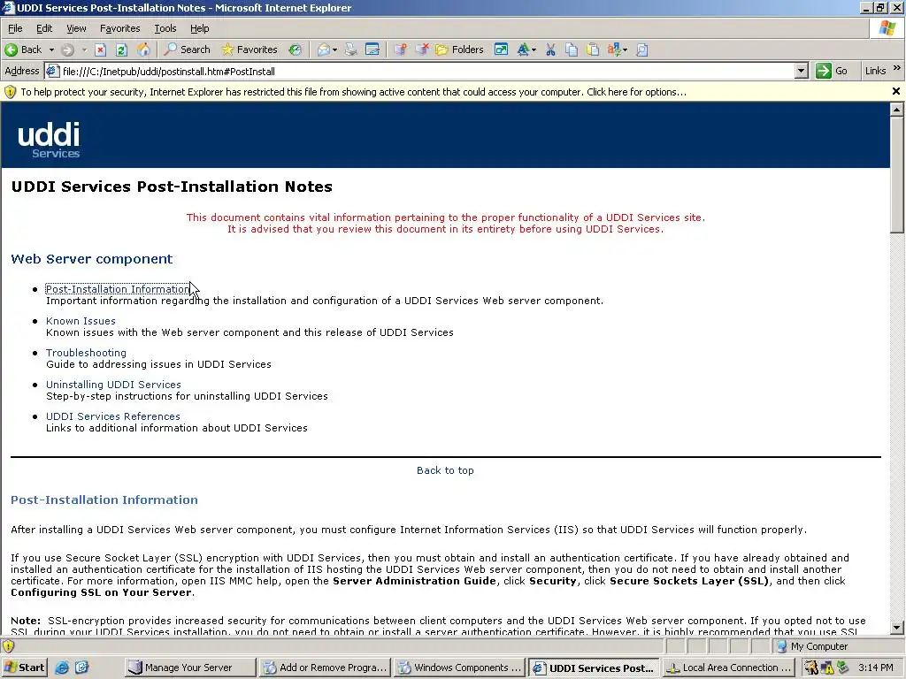Click the History clock icon
Viewport: 906px width, 679px height.
(296, 50)
